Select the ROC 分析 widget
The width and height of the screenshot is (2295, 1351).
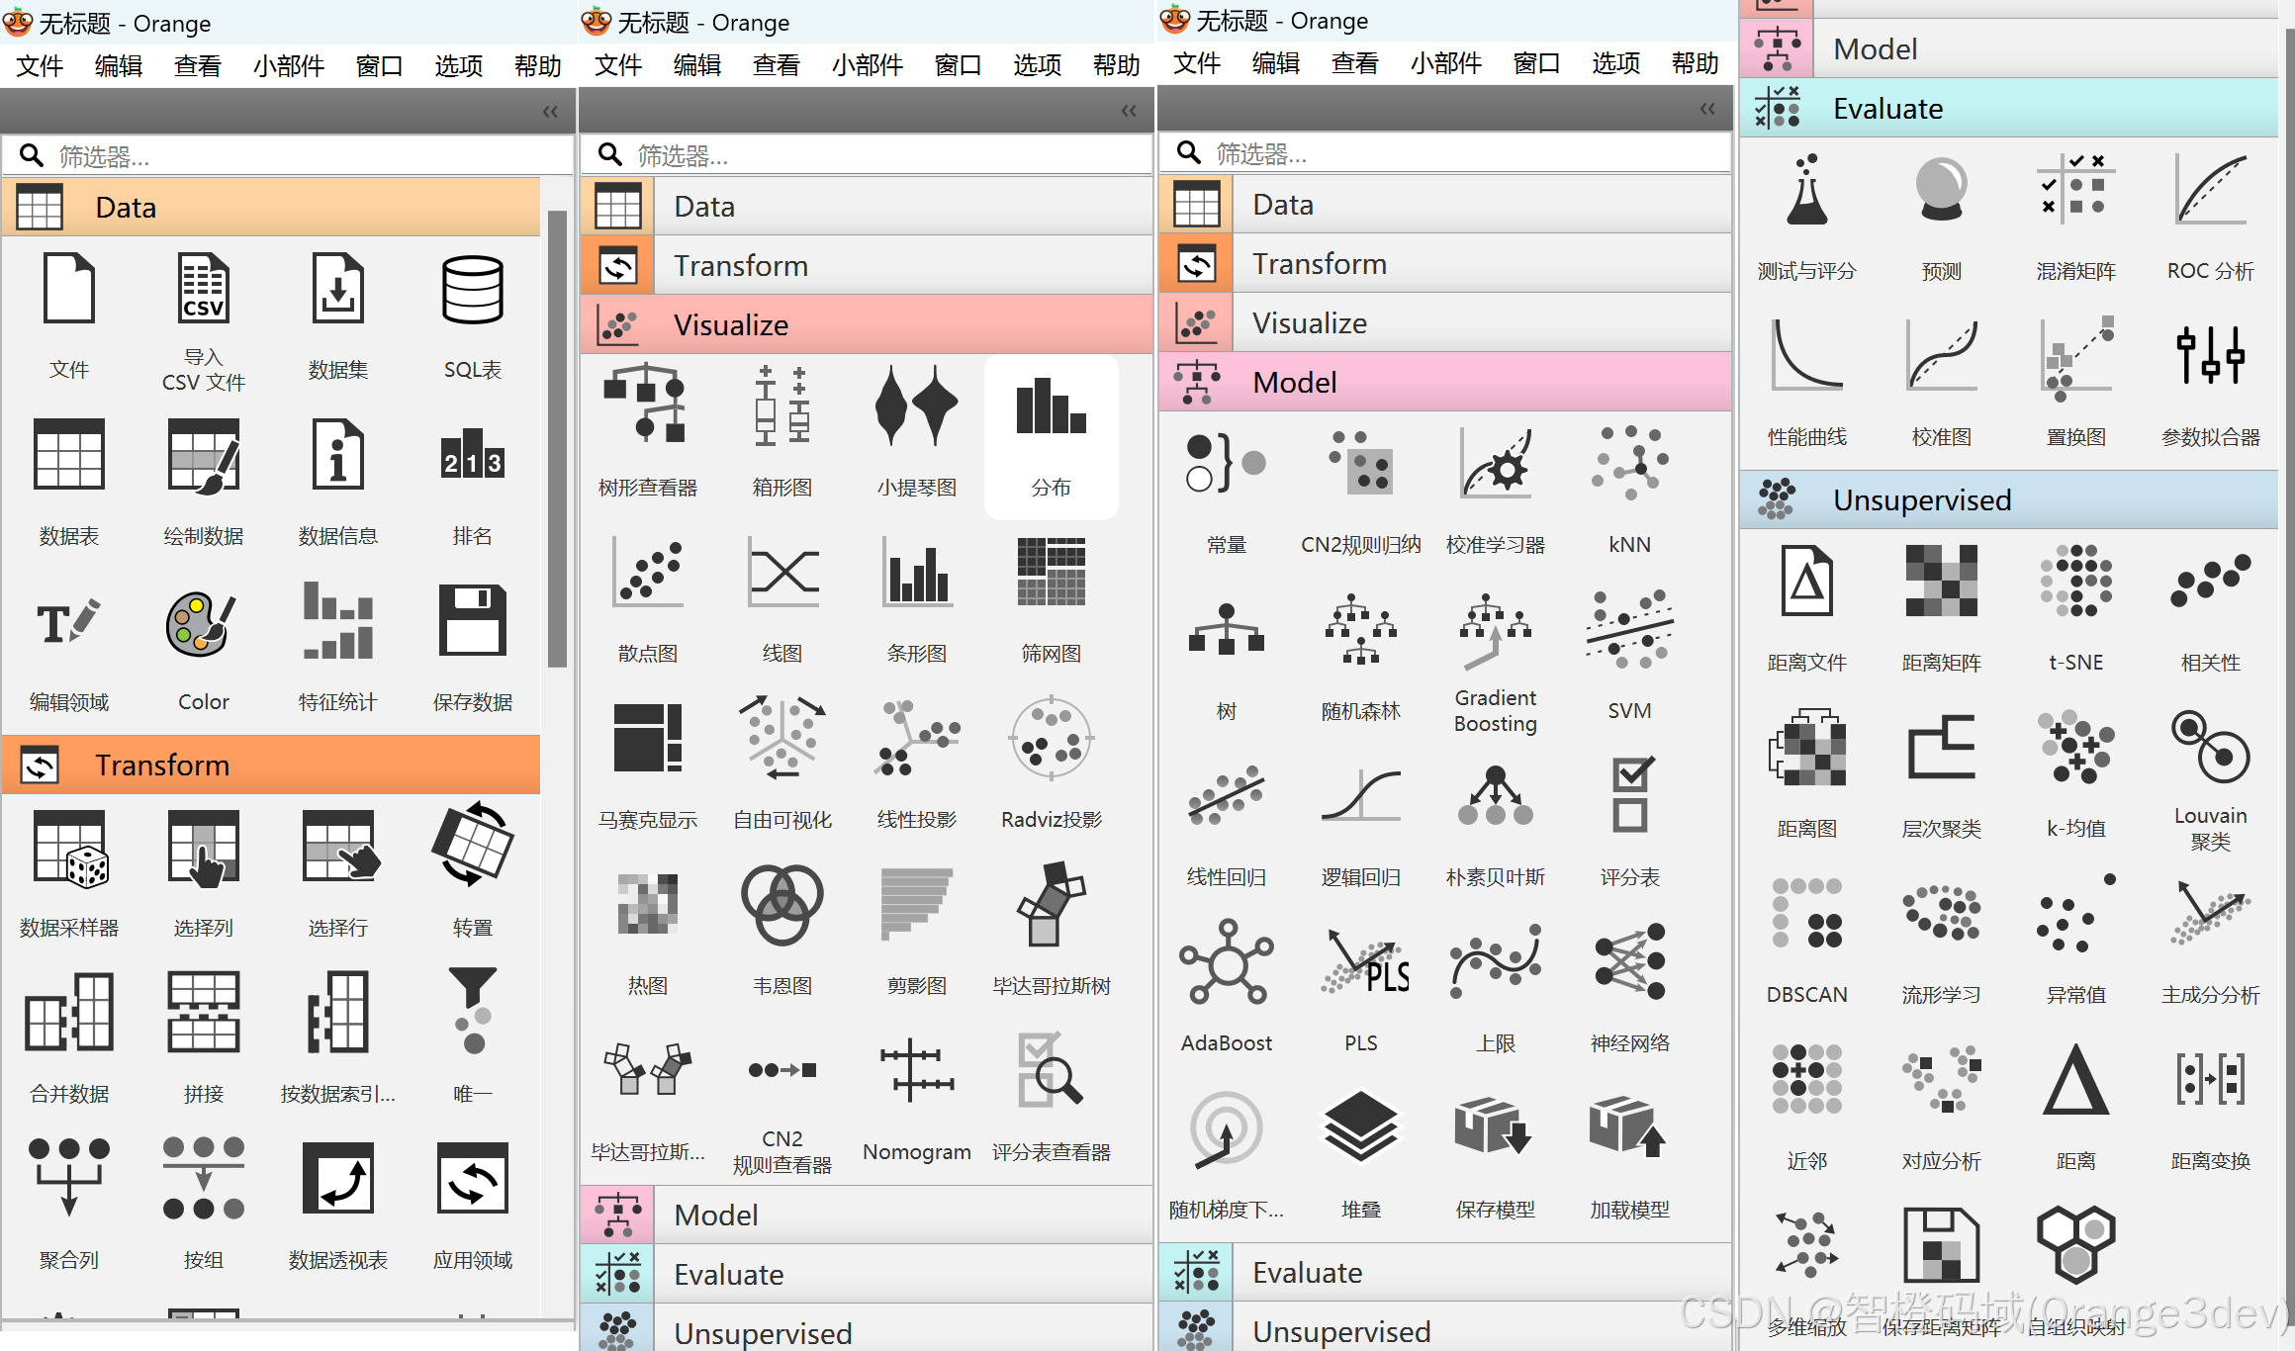2210,190
